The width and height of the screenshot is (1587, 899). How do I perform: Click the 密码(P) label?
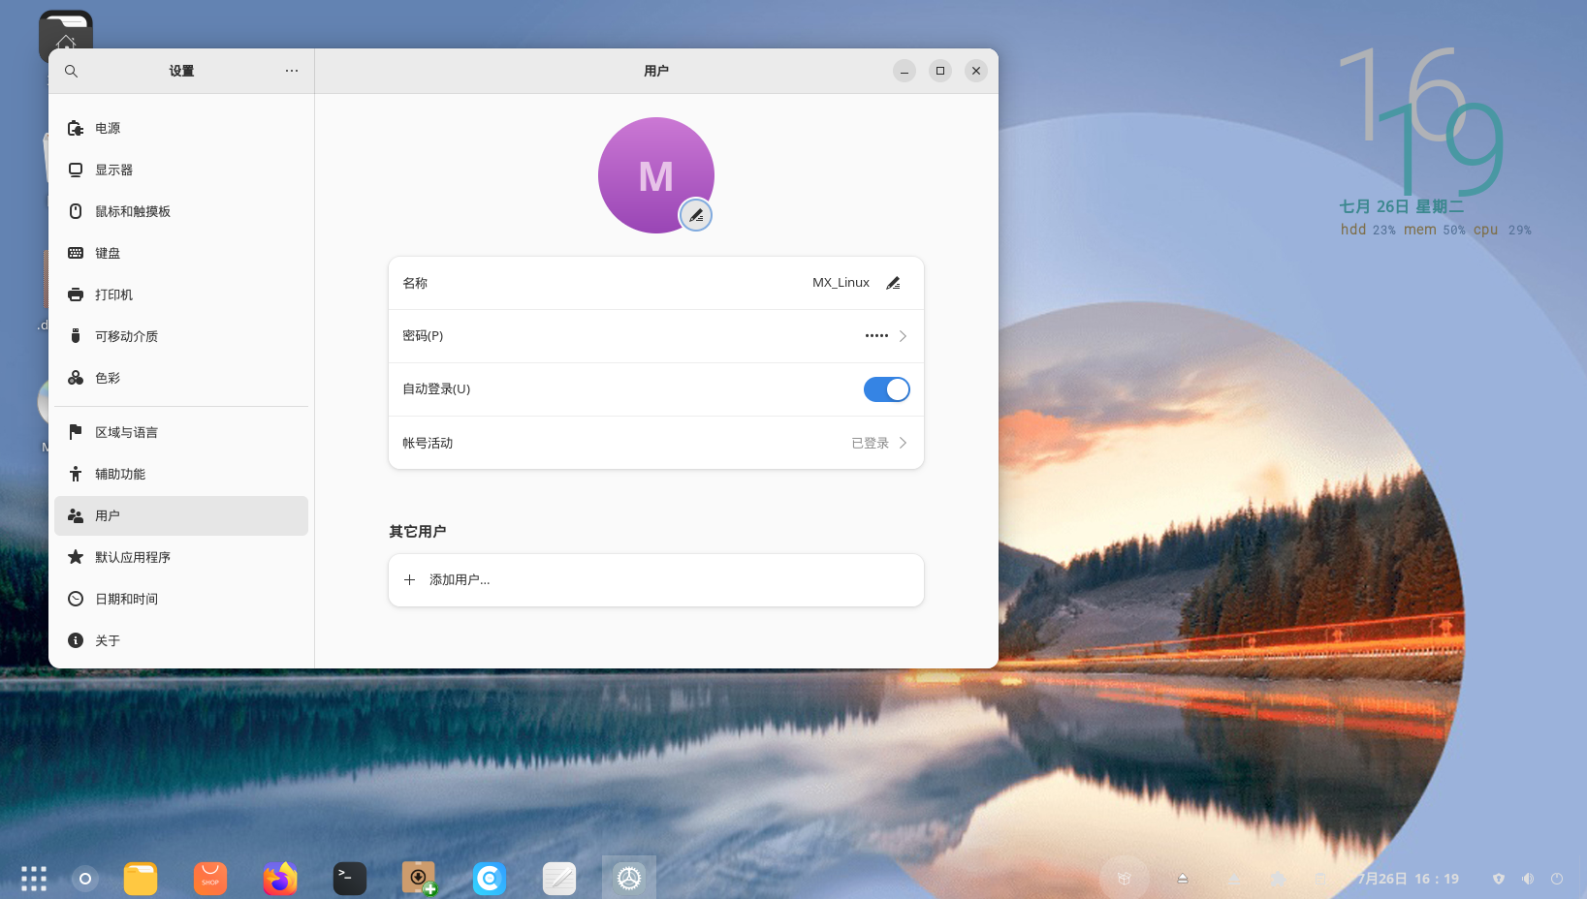coord(423,336)
